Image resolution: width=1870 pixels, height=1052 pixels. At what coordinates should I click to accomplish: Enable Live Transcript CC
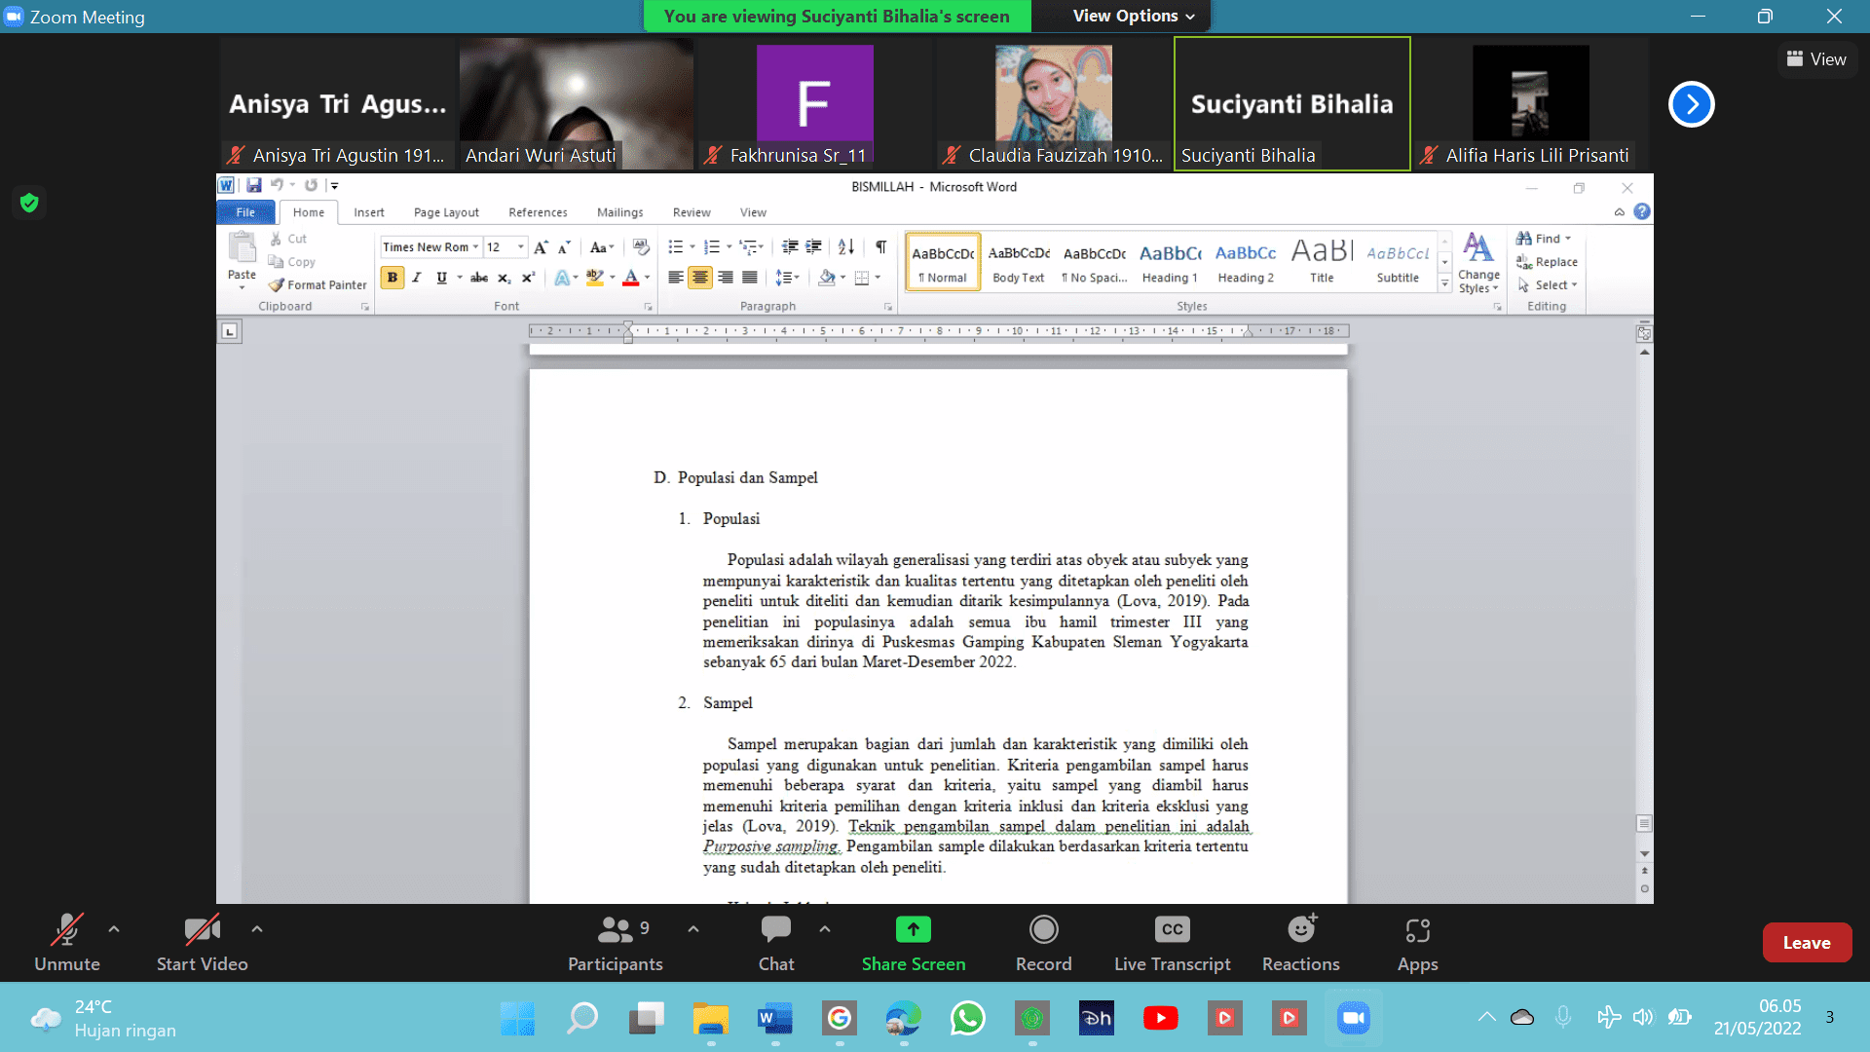tap(1173, 943)
